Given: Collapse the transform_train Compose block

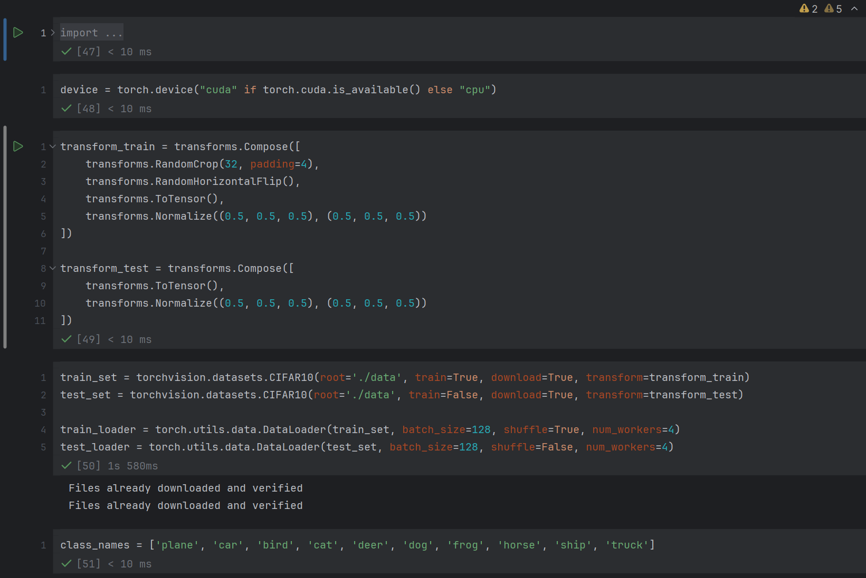Looking at the screenshot, I should [x=53, y=146].
